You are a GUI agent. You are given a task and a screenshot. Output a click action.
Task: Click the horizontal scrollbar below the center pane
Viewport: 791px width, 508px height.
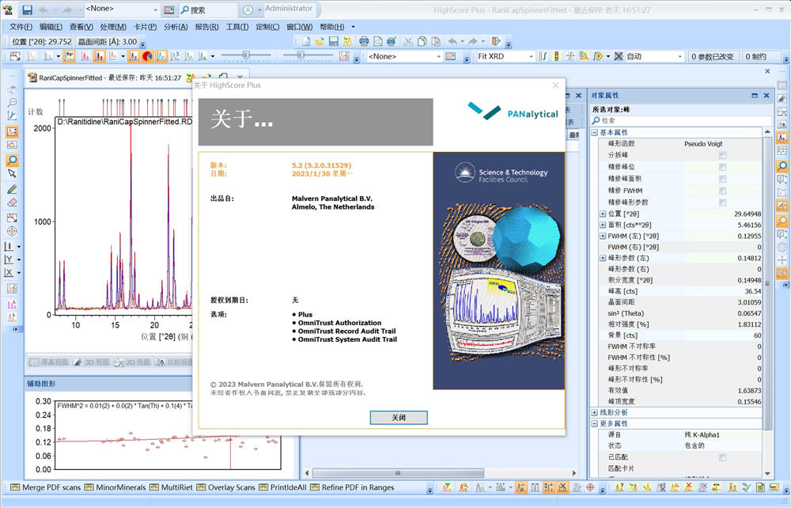click(398, 473)
